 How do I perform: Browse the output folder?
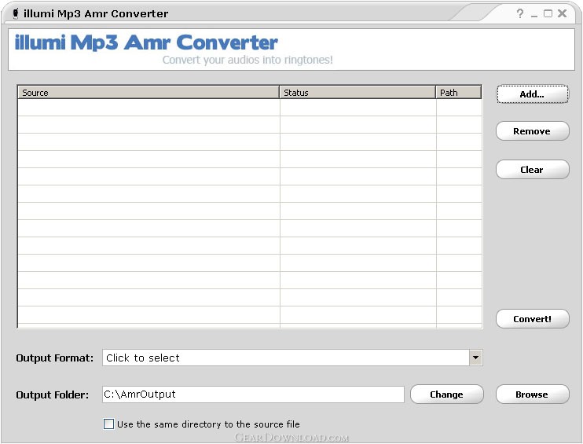[532, 394]
